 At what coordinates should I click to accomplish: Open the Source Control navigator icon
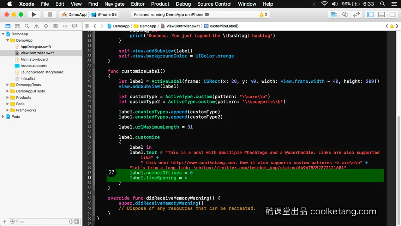(17, 26)
